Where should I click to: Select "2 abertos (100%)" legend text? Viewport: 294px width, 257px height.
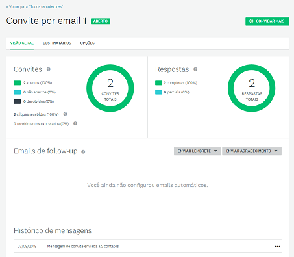tap(38, 83)
